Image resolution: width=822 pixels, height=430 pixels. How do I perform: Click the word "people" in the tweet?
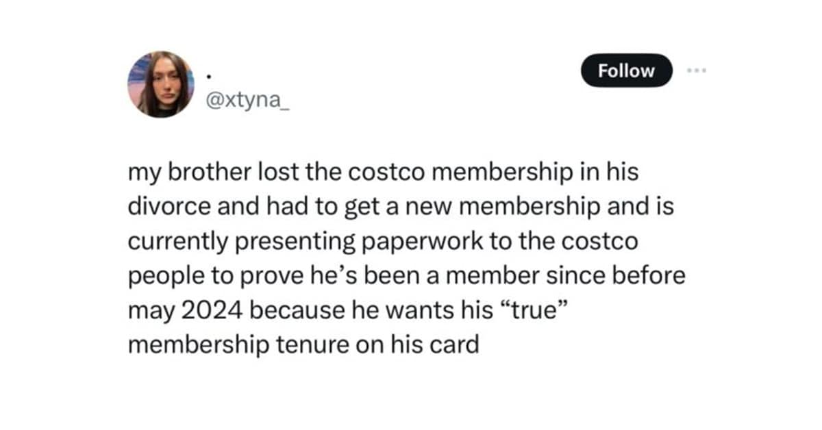(162, 275)
